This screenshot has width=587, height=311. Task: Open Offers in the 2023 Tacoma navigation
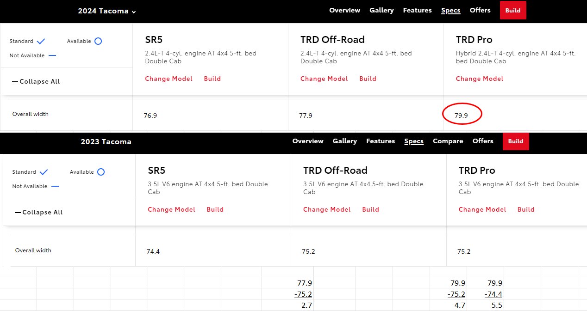483,141
